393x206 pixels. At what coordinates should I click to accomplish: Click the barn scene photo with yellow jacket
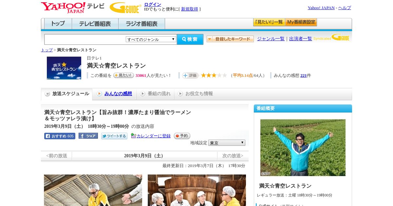pyautogui.click(x=93, y=190)
